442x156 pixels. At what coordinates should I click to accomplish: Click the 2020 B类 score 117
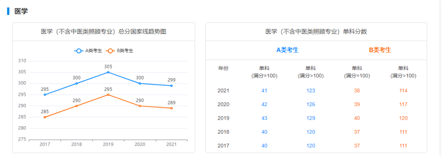pyautogui.click(x=403, y=104)
